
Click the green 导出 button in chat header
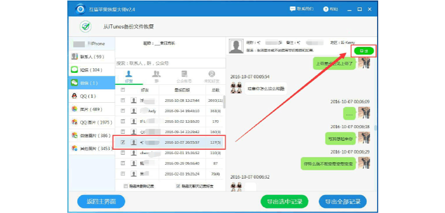click(364, 51)
